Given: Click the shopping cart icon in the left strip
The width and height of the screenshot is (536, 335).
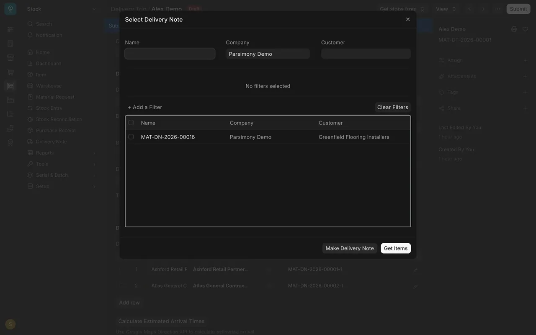Looking at the screenshot, I should (10, 72).
